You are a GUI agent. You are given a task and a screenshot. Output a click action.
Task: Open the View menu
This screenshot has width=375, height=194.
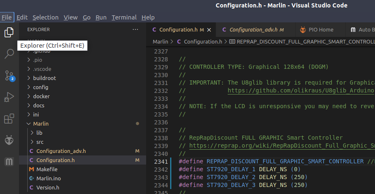coord(70,17)
